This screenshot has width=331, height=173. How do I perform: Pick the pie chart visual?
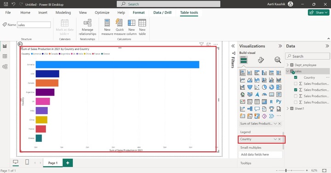coord(264,87)
